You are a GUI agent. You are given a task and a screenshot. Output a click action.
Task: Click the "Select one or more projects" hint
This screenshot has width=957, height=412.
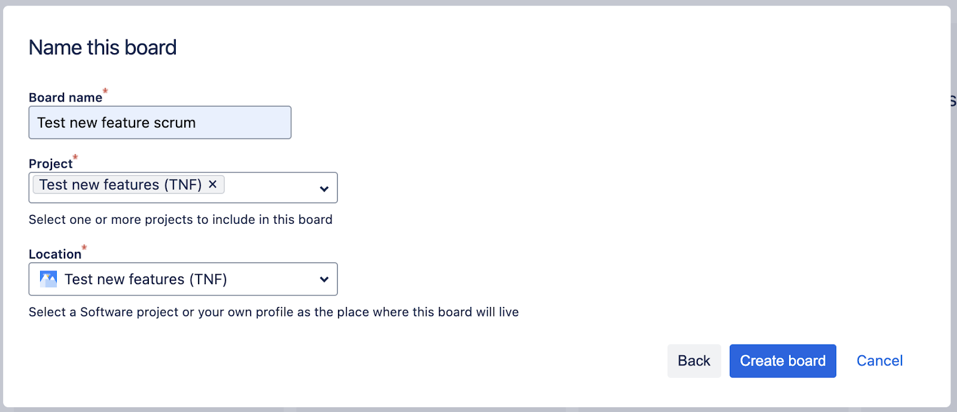pos(180,220)
